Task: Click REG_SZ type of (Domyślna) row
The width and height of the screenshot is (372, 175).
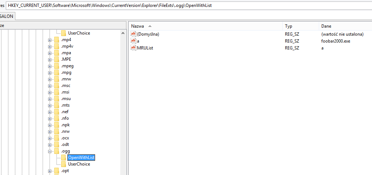Action: coord(292,34)
